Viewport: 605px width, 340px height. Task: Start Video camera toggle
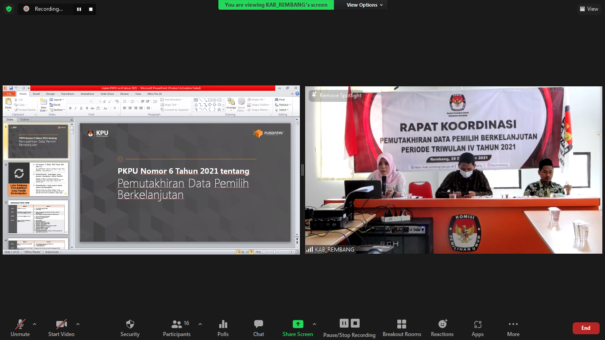pos(61,328)
